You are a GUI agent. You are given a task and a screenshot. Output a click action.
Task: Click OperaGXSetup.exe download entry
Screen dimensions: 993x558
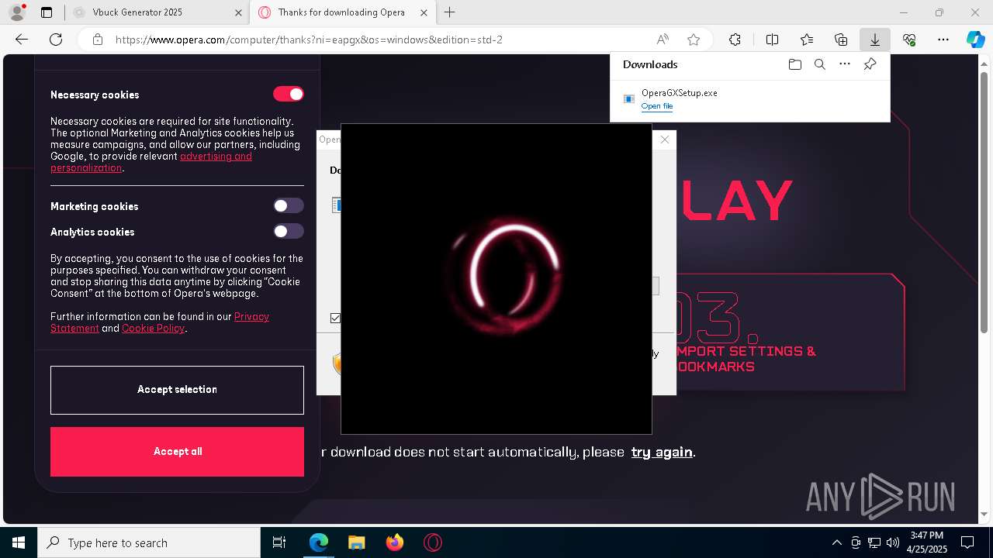click(750, 98)
